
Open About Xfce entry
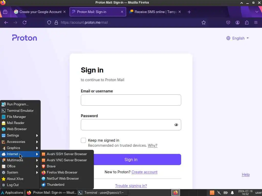20,179
